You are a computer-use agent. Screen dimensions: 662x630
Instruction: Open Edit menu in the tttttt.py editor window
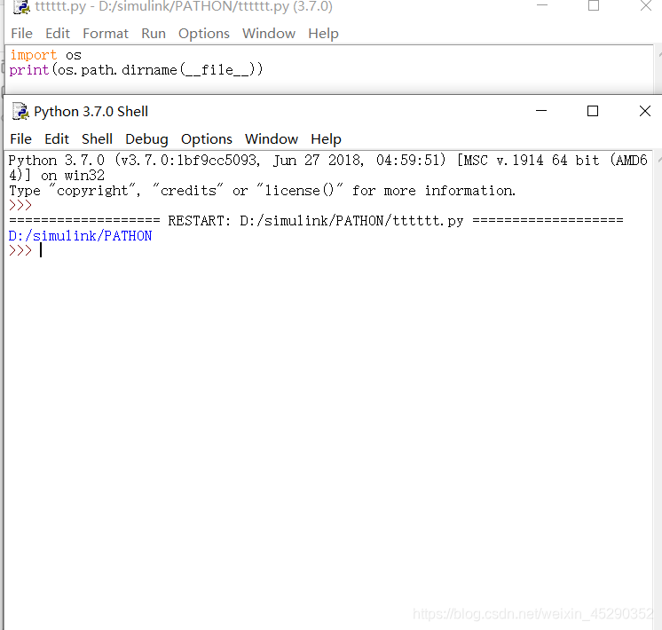[58, 34]
